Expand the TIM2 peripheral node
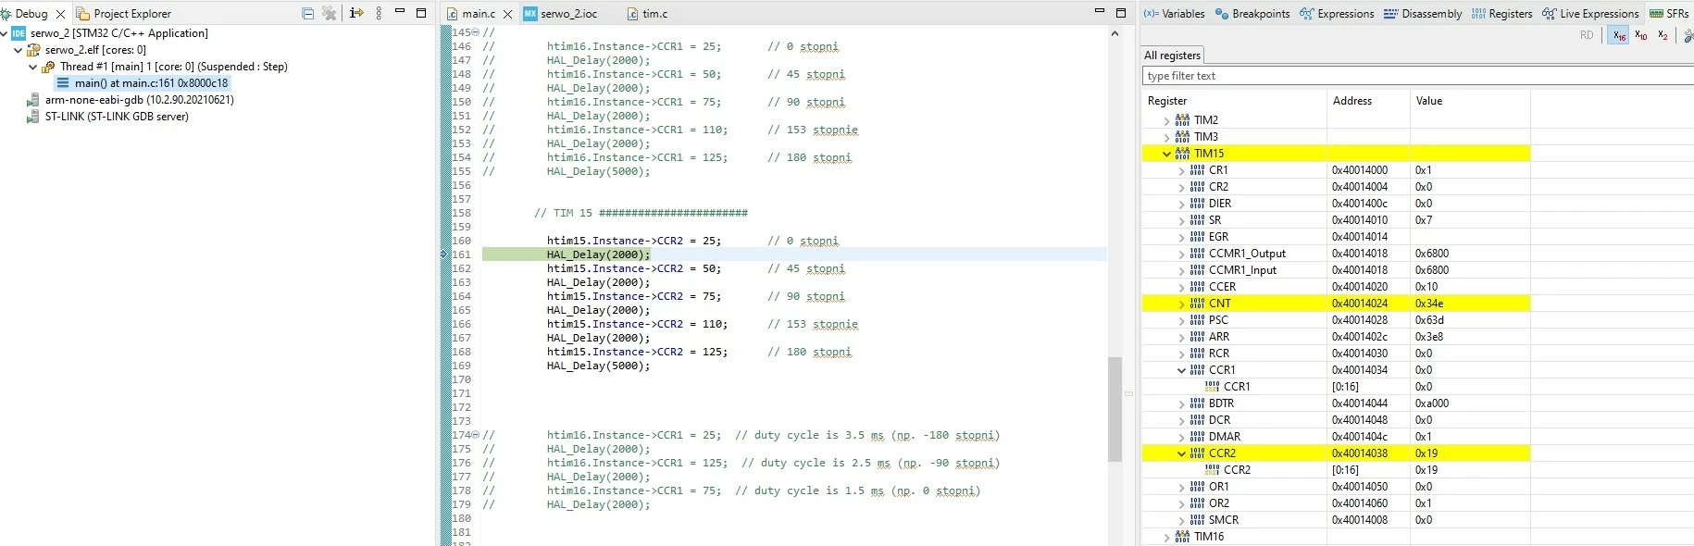Image resolution: width=1694 pixels, height=546 pixels. click(1166, 120)
